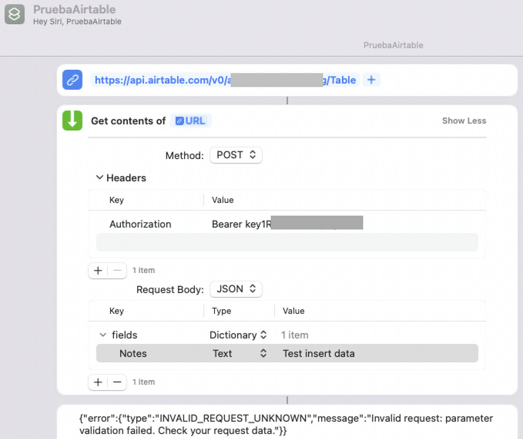
Task: Click the Request Body Type column header
Action: [x=221, y=311]
